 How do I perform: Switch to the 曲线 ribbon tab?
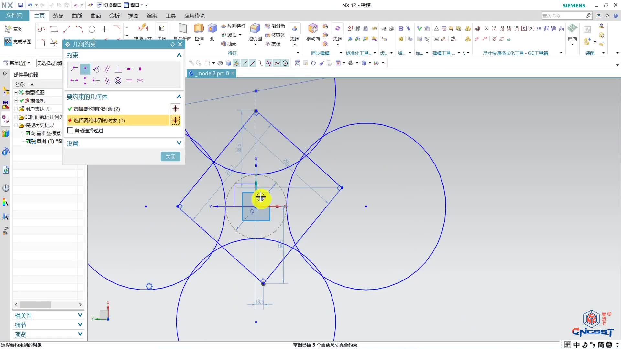tap(77, 16)
